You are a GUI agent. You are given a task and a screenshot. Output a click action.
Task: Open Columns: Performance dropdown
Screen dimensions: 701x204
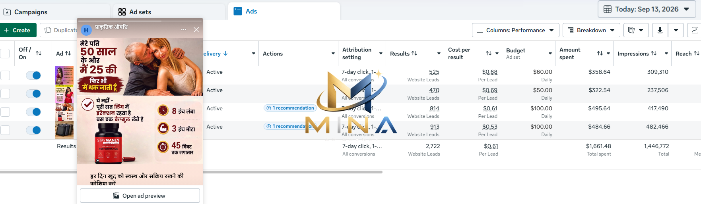(x=515, y=30)
